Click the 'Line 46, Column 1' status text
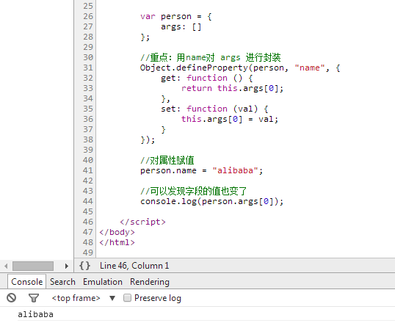 click(134, 266)
